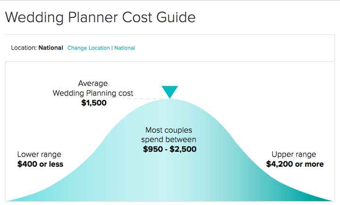The image size is (340, 205).
Task: Click the spend between text line
Action: [170, 139]
